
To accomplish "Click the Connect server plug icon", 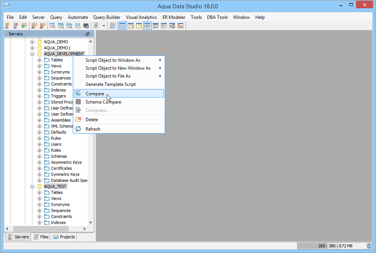I will pyautogui.click(x=34, y=26).
